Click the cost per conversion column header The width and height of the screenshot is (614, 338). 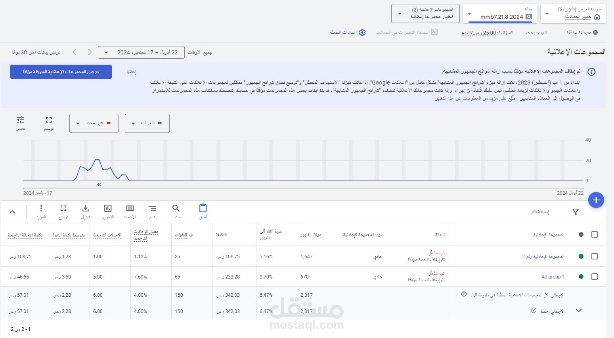tap(25, 235)
